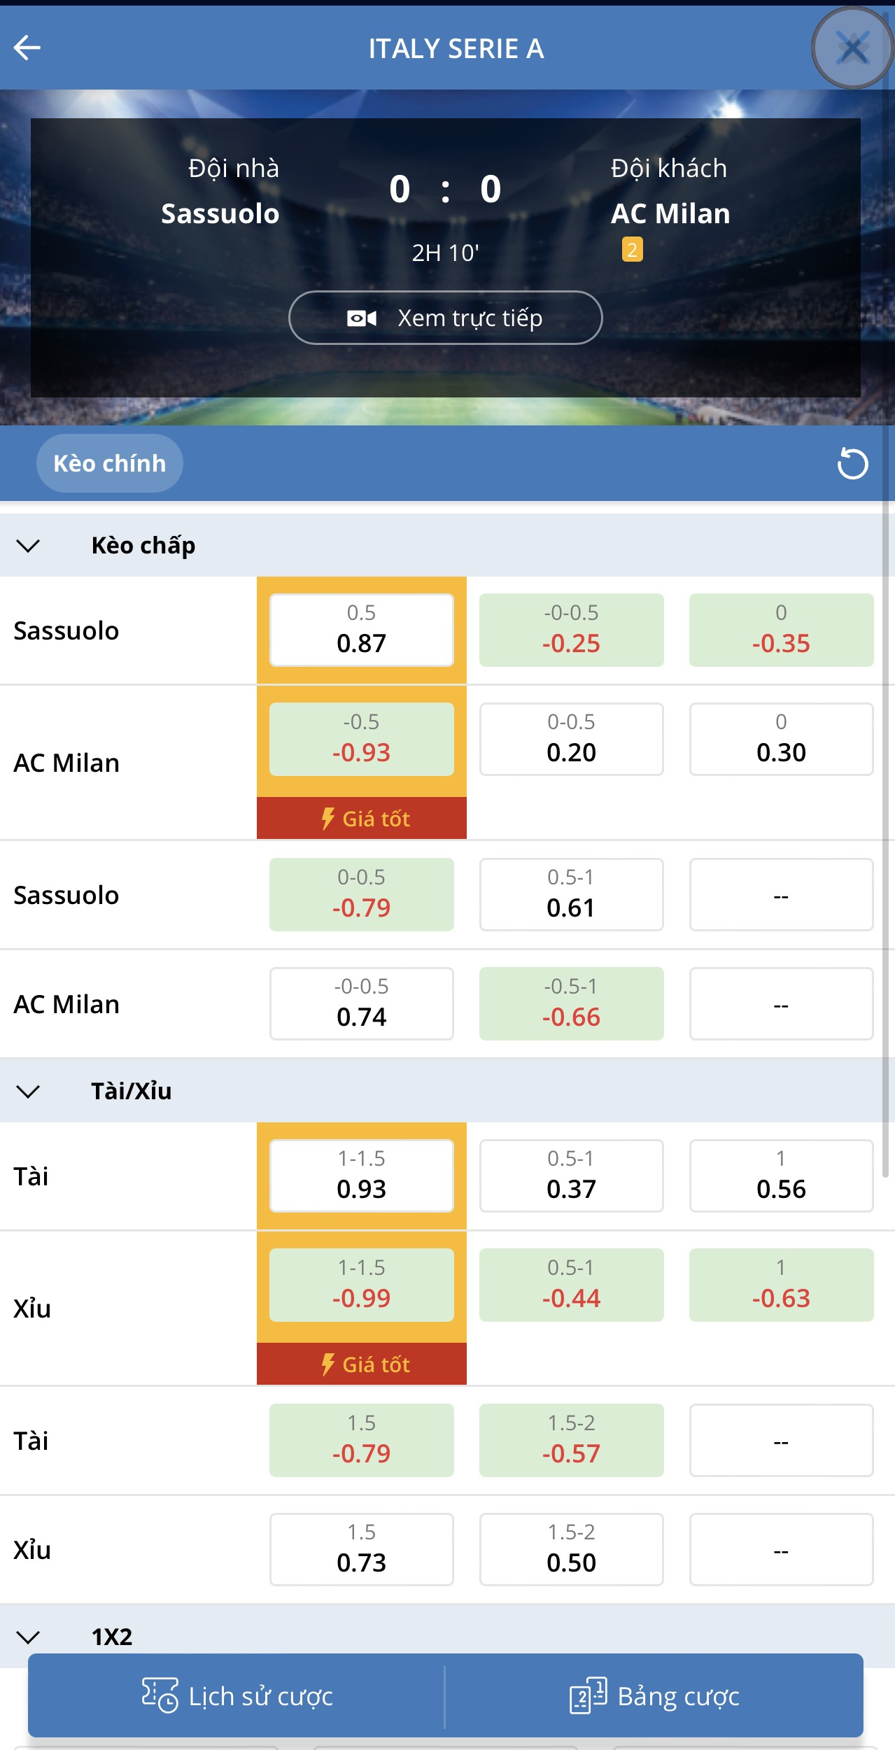
Task: Select the Kèo chính tab
Action: coord(110,463)
